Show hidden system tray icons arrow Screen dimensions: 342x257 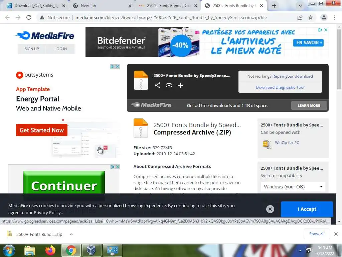pos(300,251)
